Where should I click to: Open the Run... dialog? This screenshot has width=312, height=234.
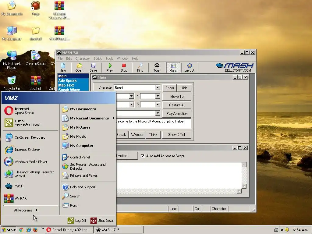[88, 205]
